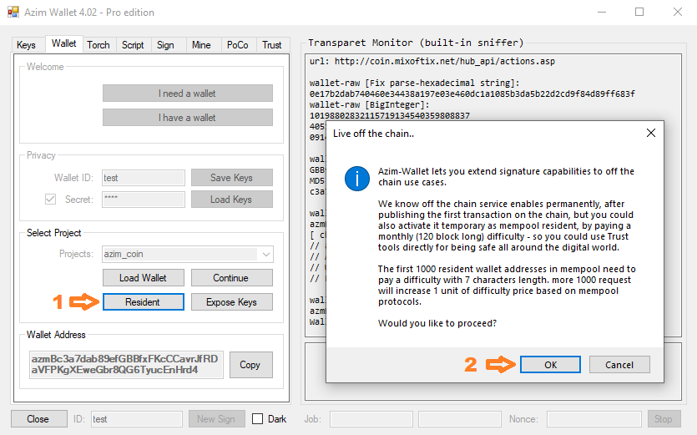Minimize the Azim Wallet window
The width and height of the screenshot is (697, 435).
click(602, 12)
